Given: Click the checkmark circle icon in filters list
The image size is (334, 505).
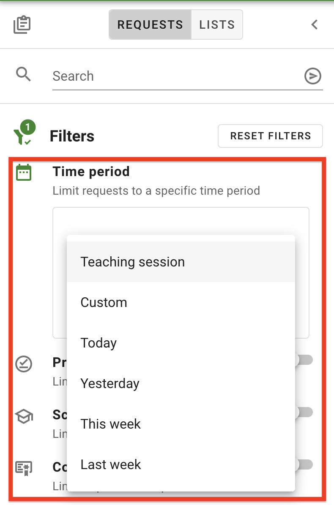Looking at the screenshot, I should coord(24,364).
